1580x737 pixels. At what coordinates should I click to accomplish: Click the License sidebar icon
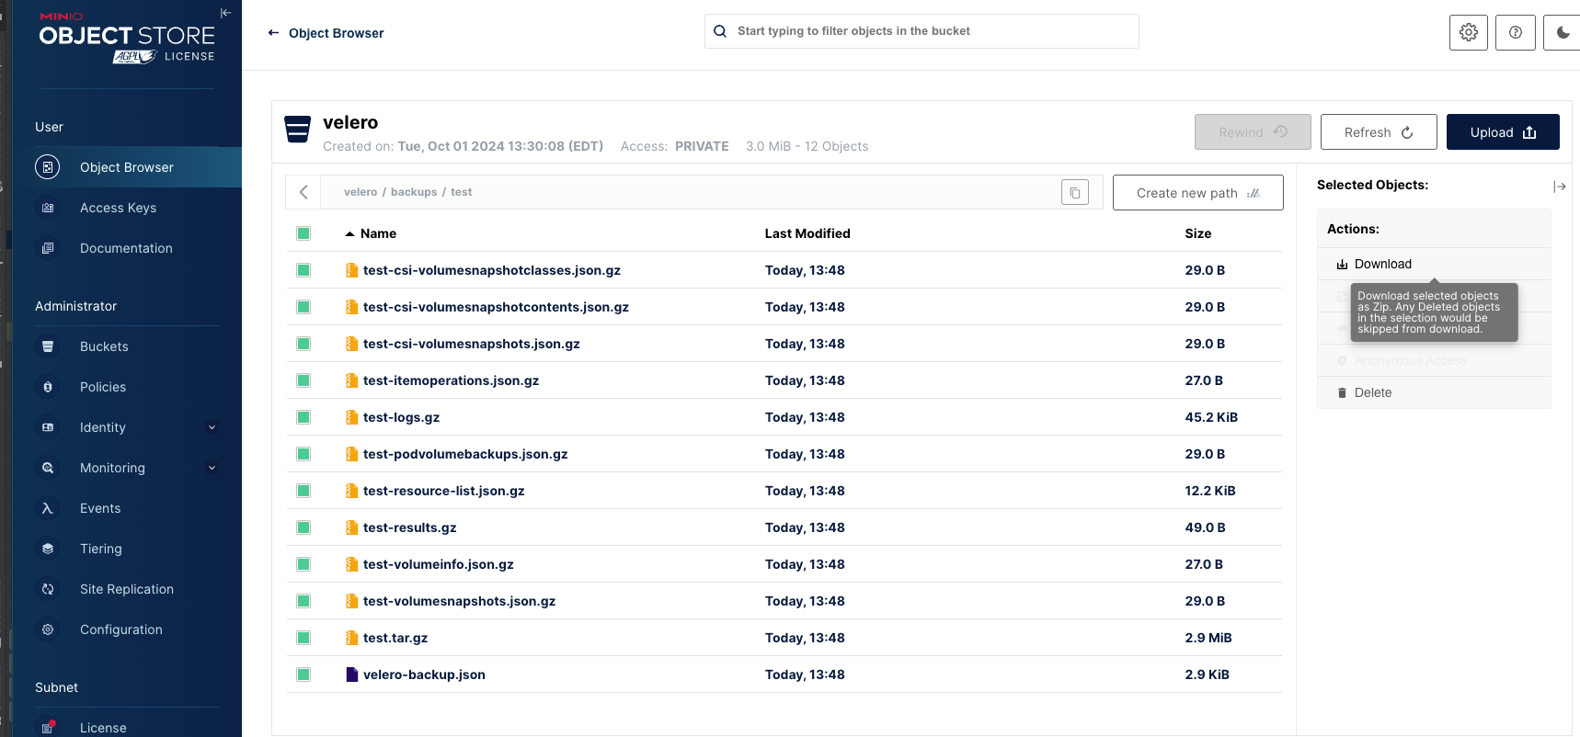(x=48, y=727)
